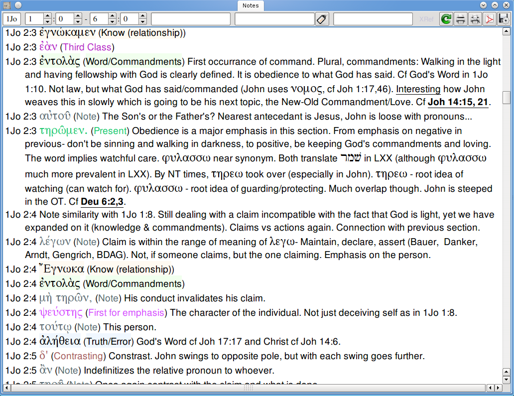The image size is (514, 396).
Task: Click the Greek phrase μὴ τηρῶν
Action: [x=65, y=298]
